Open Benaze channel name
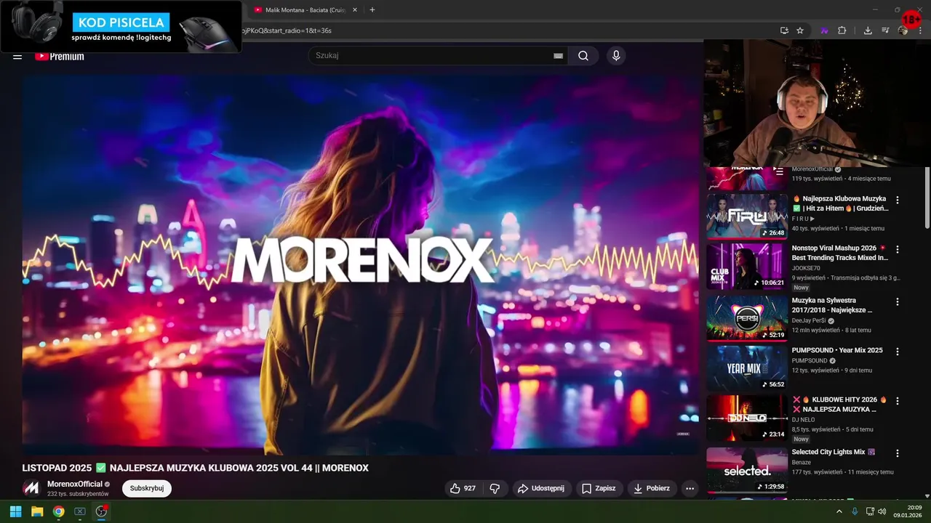The image size is (931, 523). (x=802, y=462)
